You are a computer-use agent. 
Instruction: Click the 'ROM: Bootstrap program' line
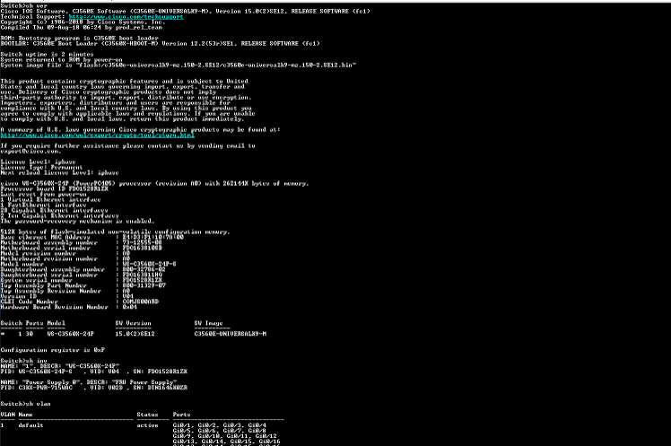79,38
